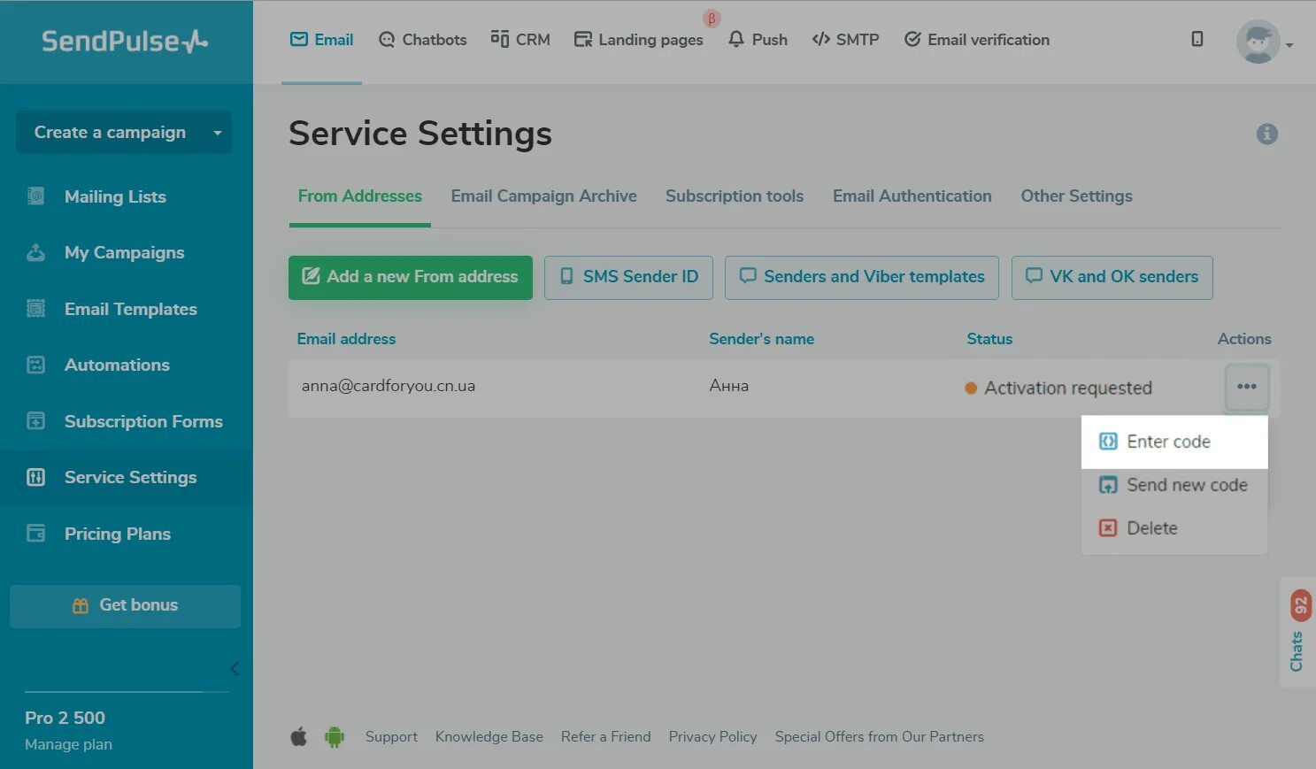
Task: Choose Enter code from actions menu
Action: pos(1174,442)
